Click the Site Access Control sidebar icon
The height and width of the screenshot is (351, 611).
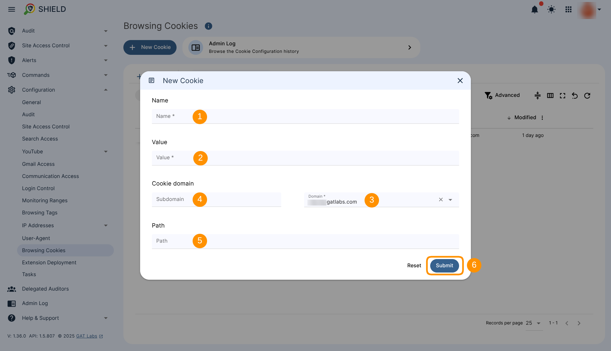point(11,46)
